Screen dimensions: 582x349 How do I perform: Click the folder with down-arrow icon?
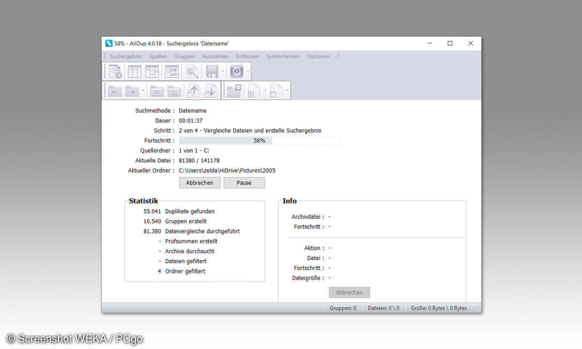tap(174, 91)
